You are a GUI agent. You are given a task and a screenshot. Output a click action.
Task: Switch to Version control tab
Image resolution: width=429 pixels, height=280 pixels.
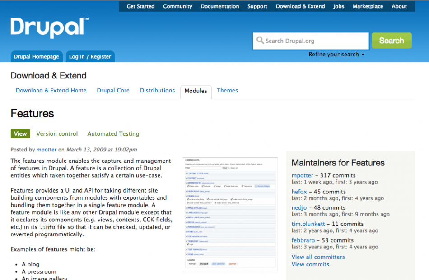pos(57,134)
